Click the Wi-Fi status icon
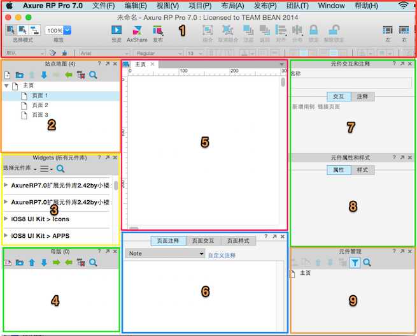 click(x=404, y=5)
